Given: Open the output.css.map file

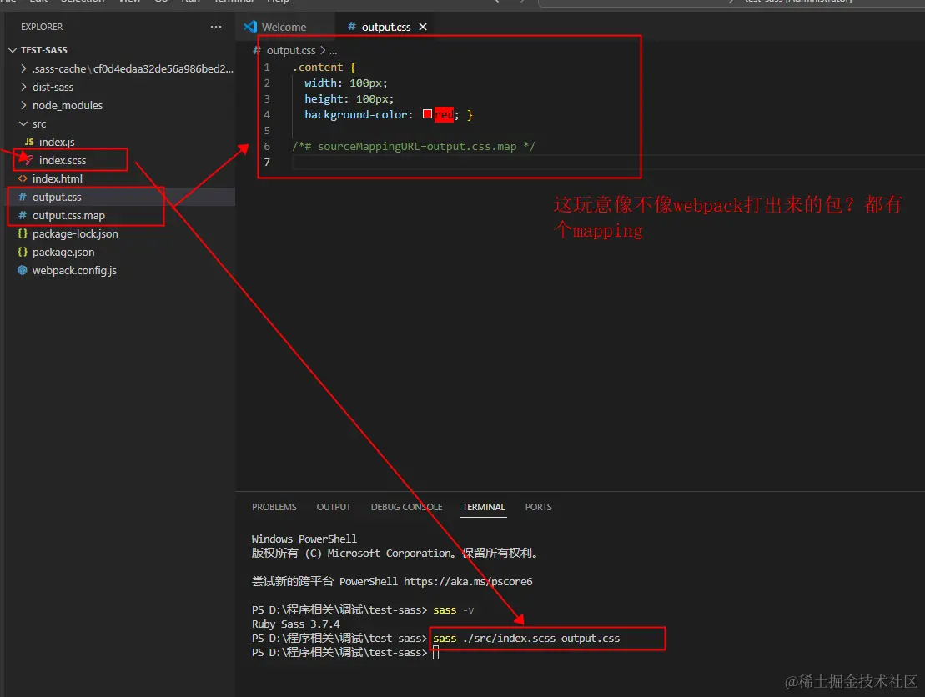Looking at the screenshot, I should pos(68,215).
